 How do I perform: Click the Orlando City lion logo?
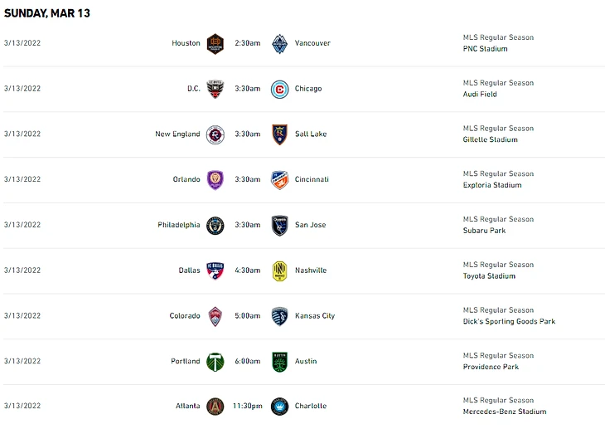click(215, 180)
